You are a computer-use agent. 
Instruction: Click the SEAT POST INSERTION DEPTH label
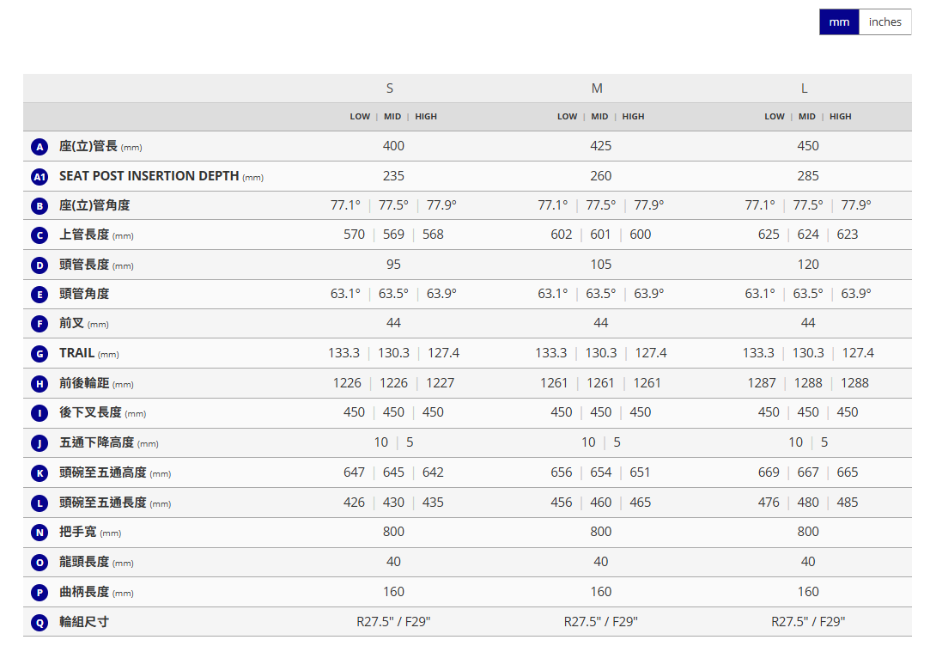click(149, 176)
